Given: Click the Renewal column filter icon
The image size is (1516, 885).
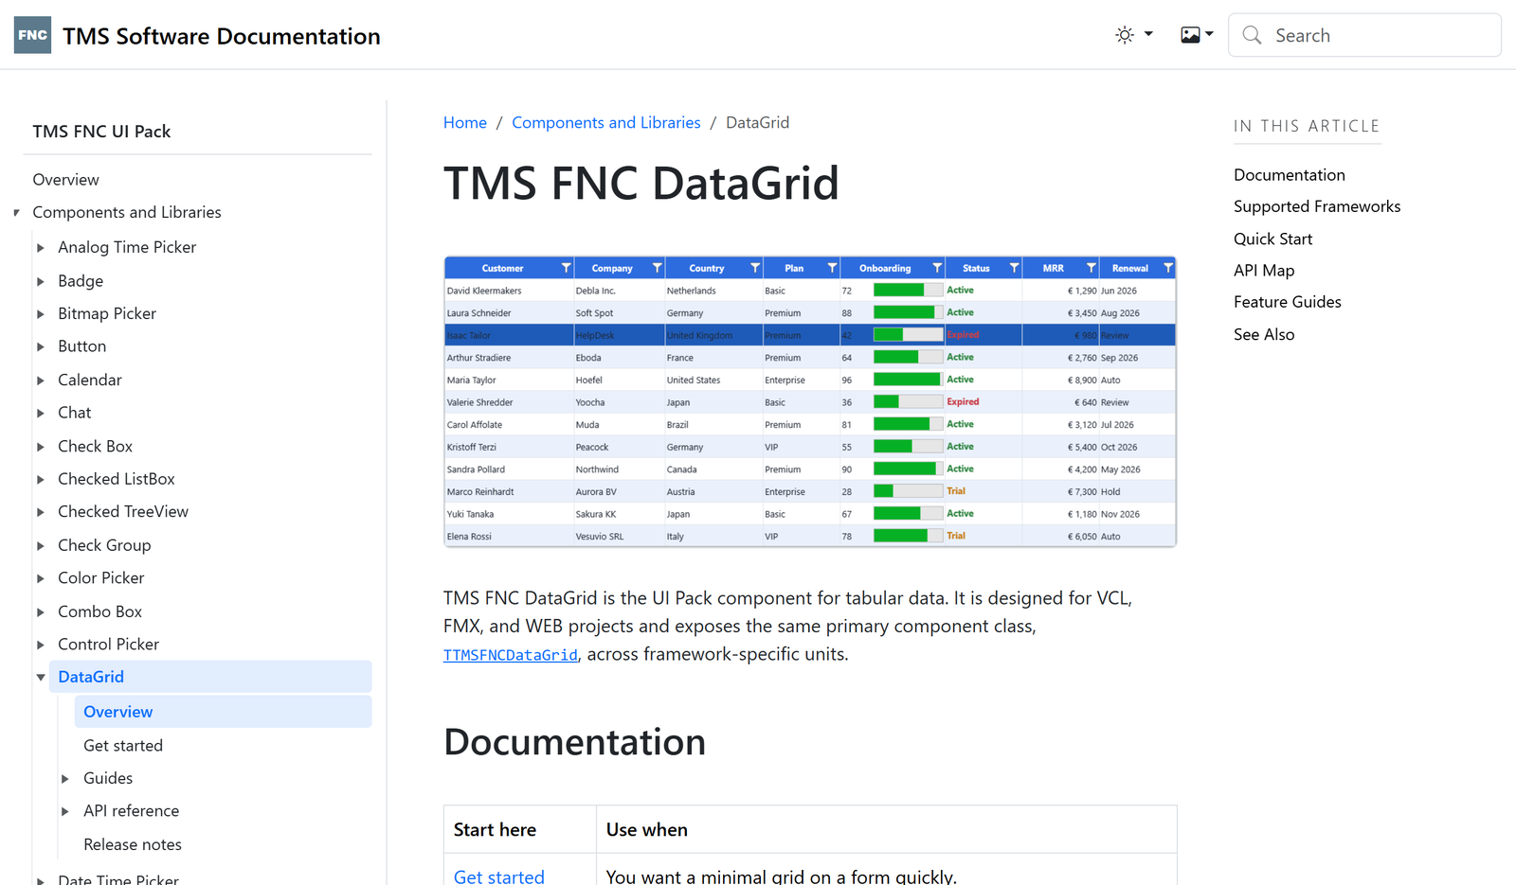Looking at the screenshot, I should coord(1167,268).
